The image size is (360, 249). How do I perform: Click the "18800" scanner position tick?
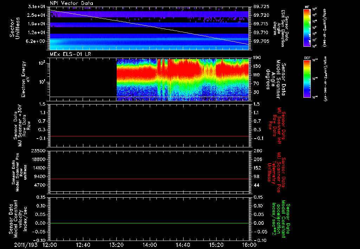click(38, 159)
